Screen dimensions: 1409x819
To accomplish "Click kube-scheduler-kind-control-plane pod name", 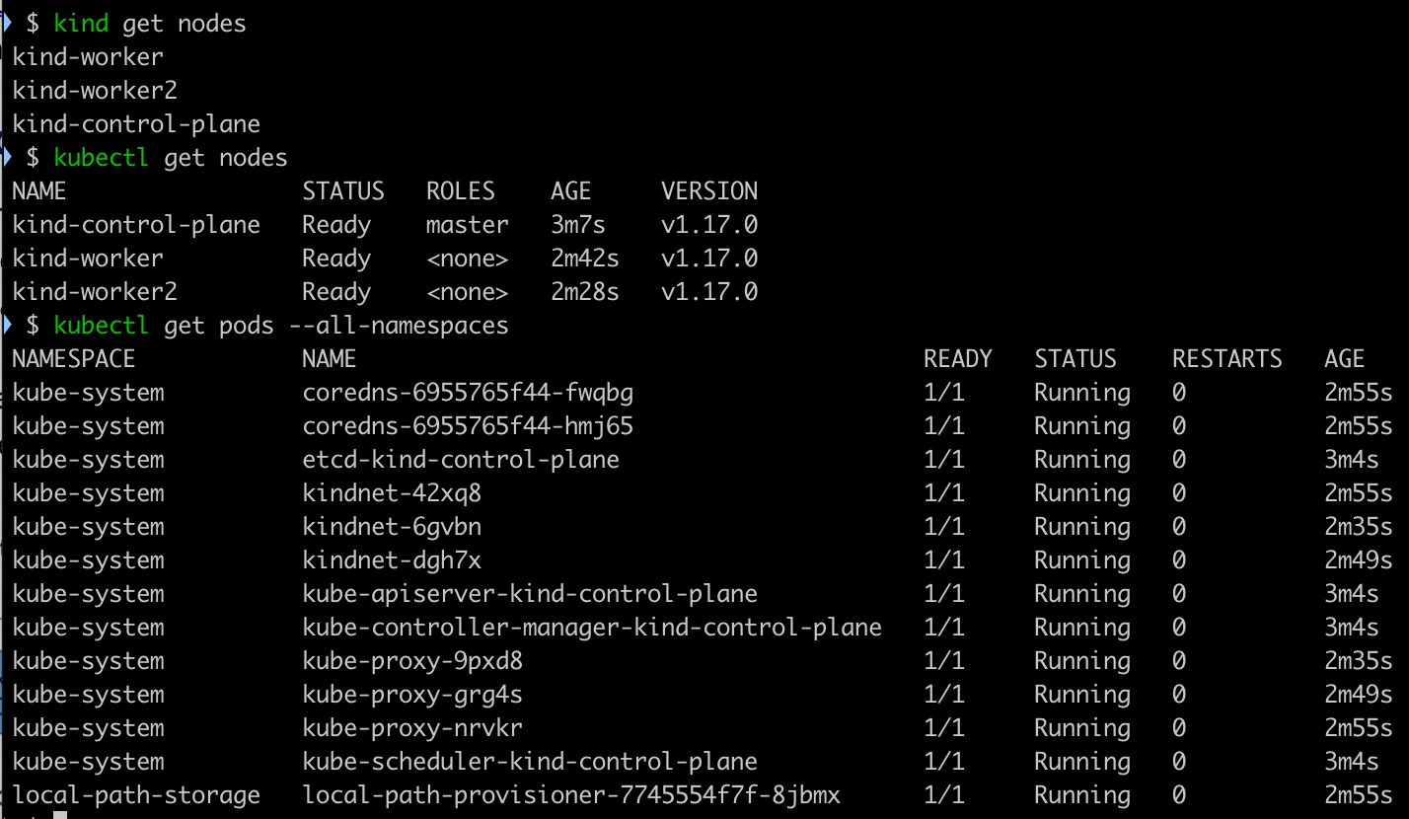I will point(530,761).
